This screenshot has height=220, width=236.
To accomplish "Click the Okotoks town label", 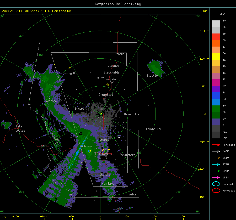I will click(105, 174).
